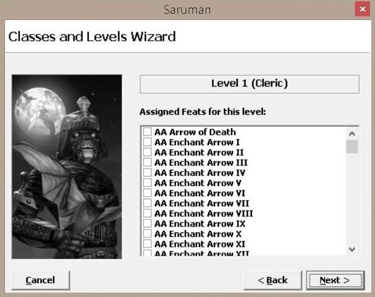The height and width of the screenshot is (297, 375).
Task: Toggle AA Enchant Arrow VIII checkbox
Action: 147,214
